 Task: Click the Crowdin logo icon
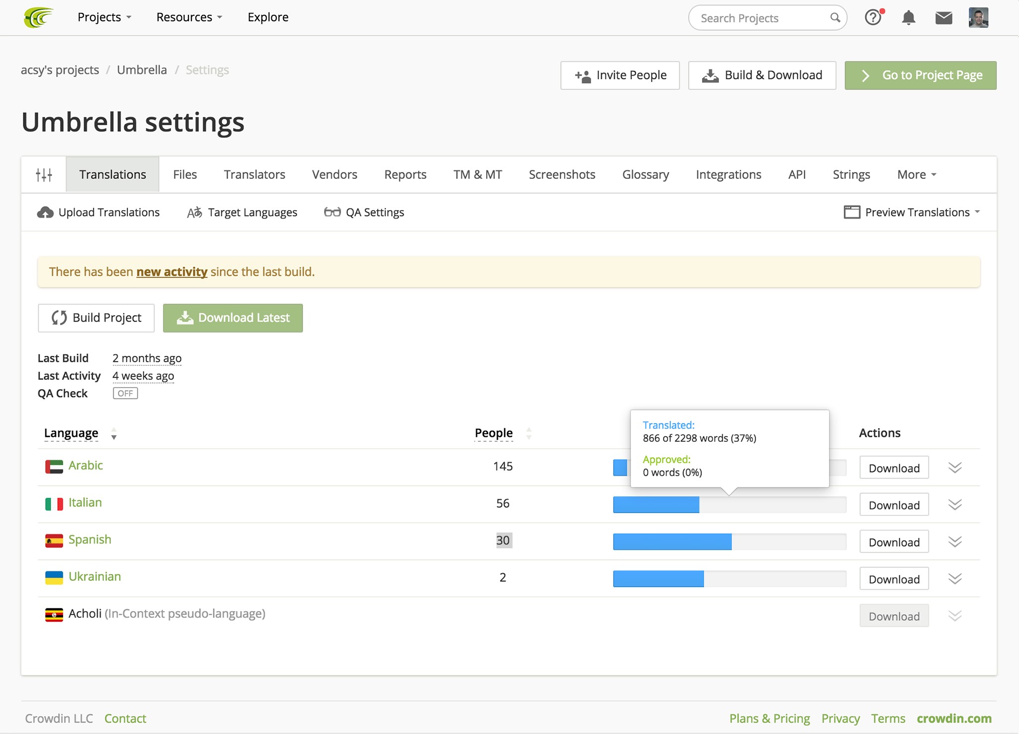(x=38, y=17)
